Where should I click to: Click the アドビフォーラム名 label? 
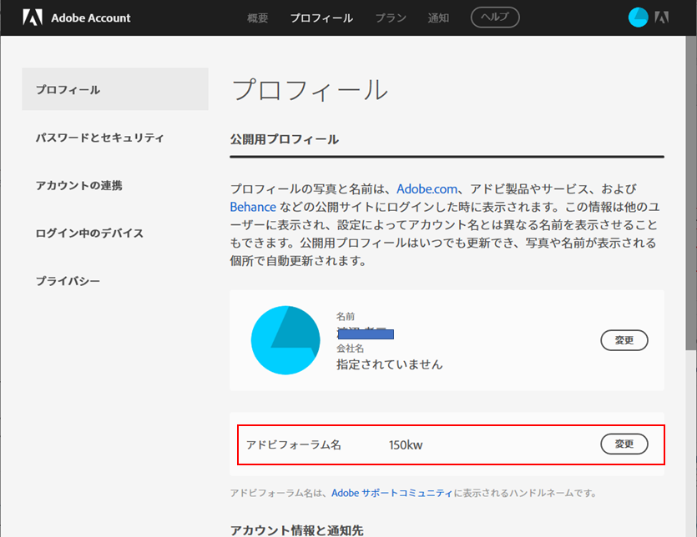(293, 444)
